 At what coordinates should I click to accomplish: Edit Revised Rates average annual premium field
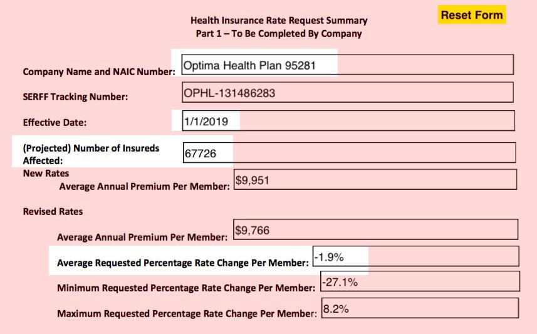coord(375,230)
